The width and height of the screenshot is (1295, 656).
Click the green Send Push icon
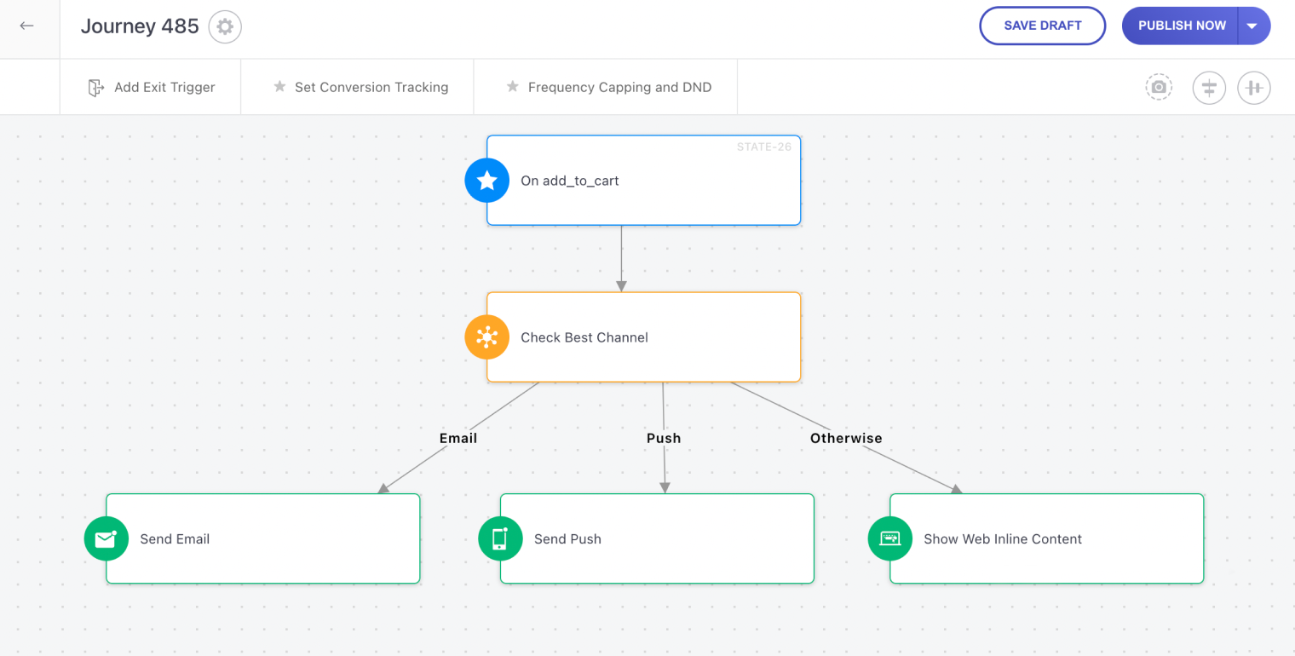click(x=500, y=539)
